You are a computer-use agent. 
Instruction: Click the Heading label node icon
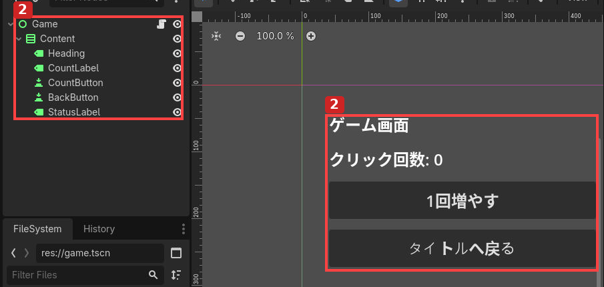coord(39,53)
